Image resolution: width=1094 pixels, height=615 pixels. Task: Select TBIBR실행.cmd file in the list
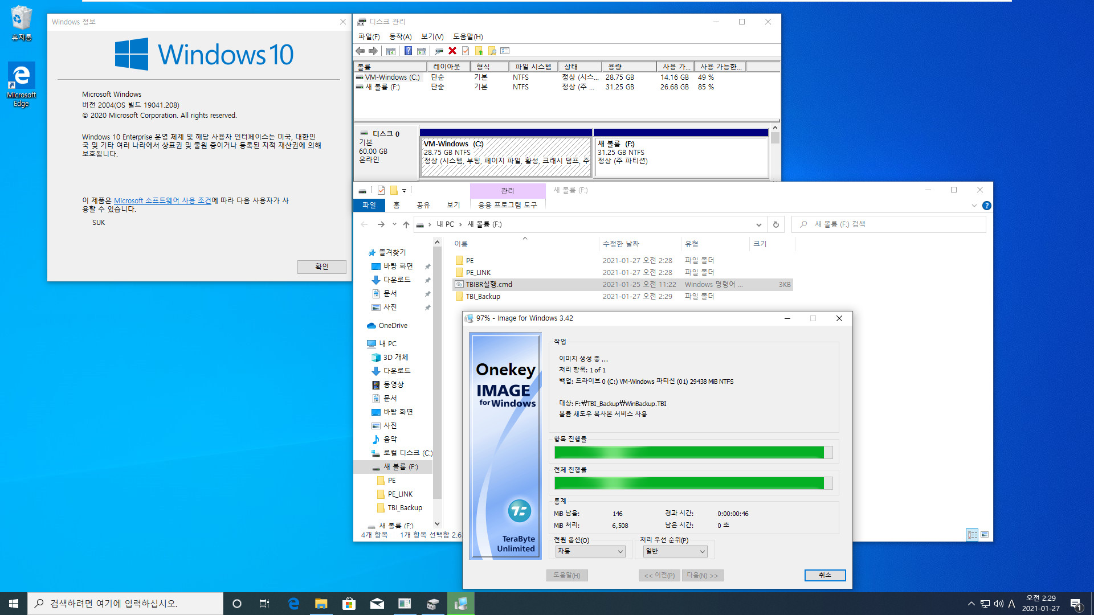623,284
